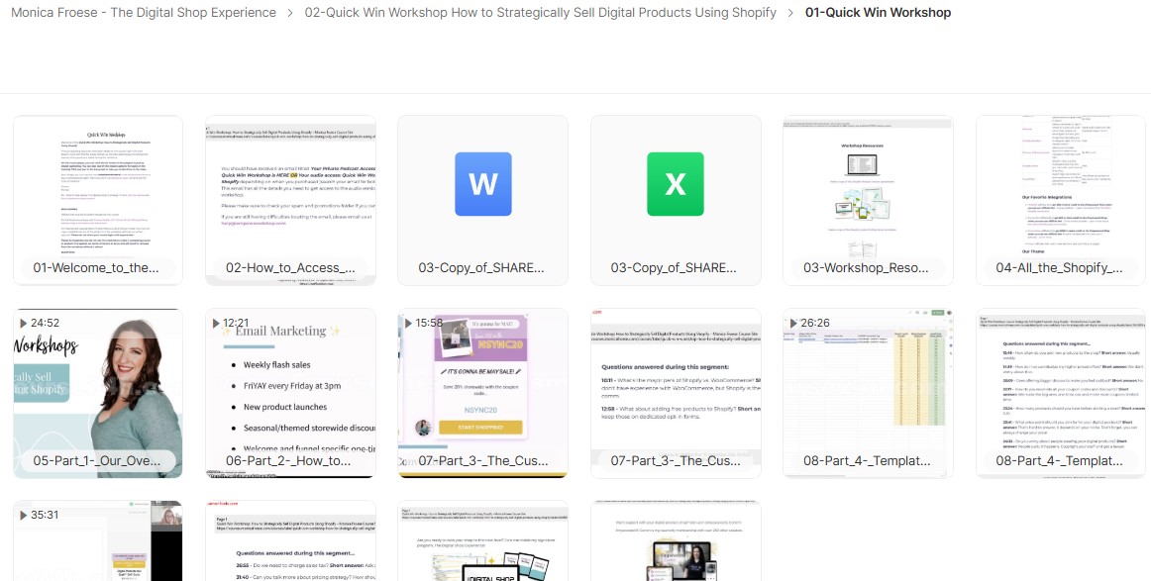
Task: Click play icon on 15:58 video
Action: pos(407,323)
